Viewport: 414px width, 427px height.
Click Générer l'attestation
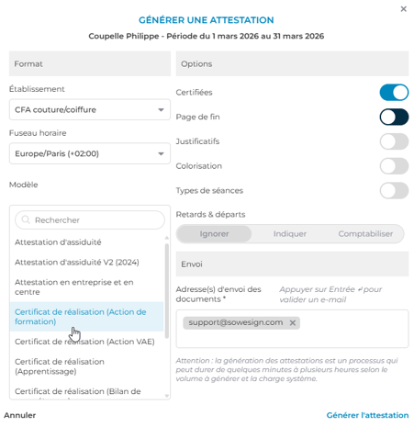[367, 415]
